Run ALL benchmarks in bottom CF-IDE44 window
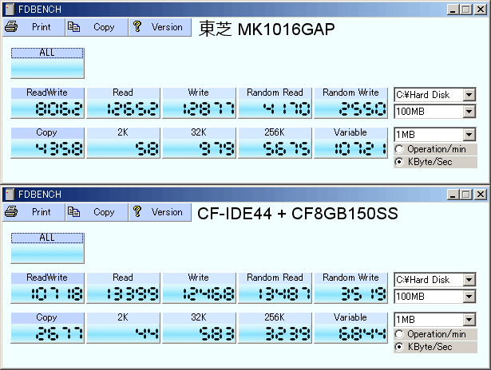 (48, 248)
